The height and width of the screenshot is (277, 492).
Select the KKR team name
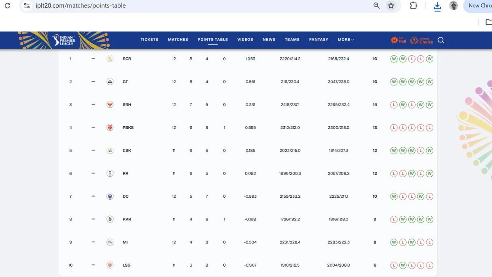(127, 219)
